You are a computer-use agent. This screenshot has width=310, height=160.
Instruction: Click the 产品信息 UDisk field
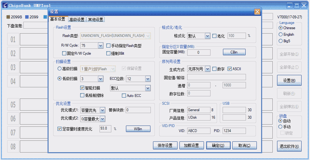pos(199,117)
